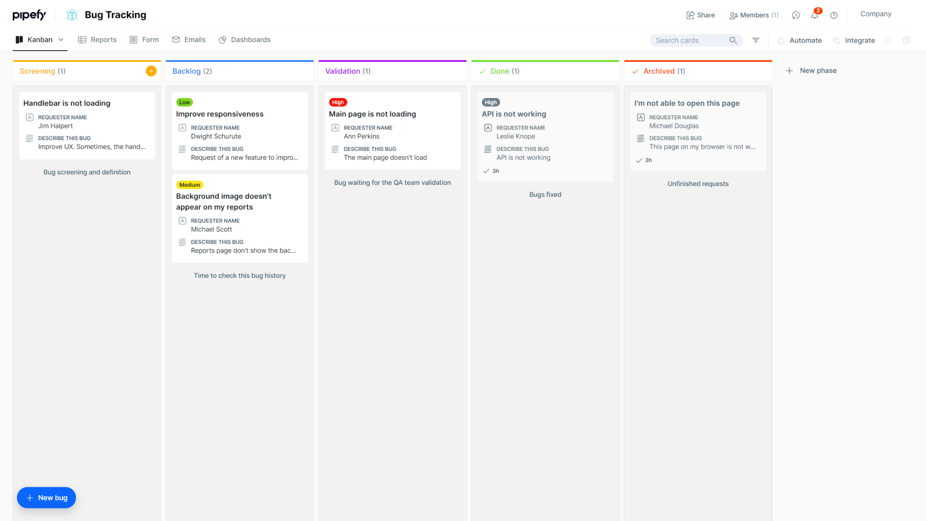The height and width of the screenshot is (521, 926).
Task: Click the search magnifier in Search cards
Action: pos(733,41)
